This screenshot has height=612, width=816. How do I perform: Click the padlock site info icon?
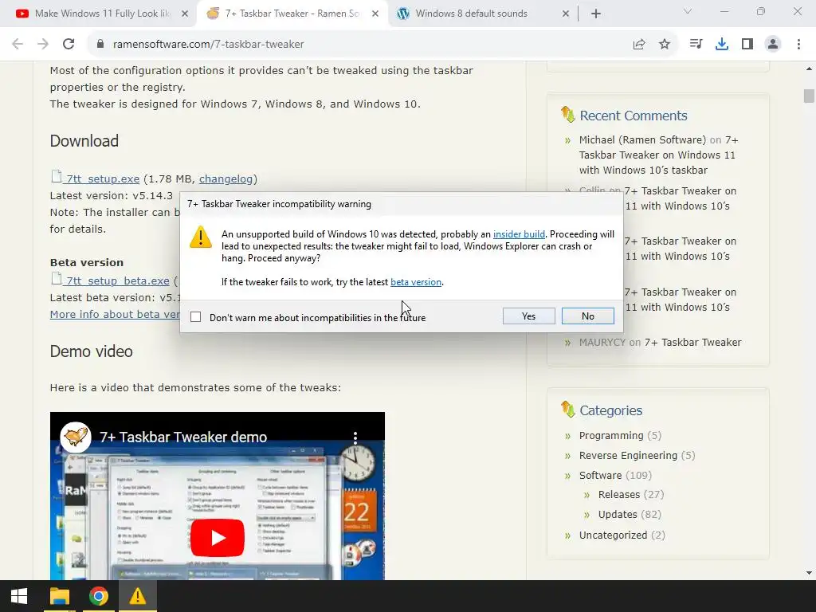click(100, 45)
